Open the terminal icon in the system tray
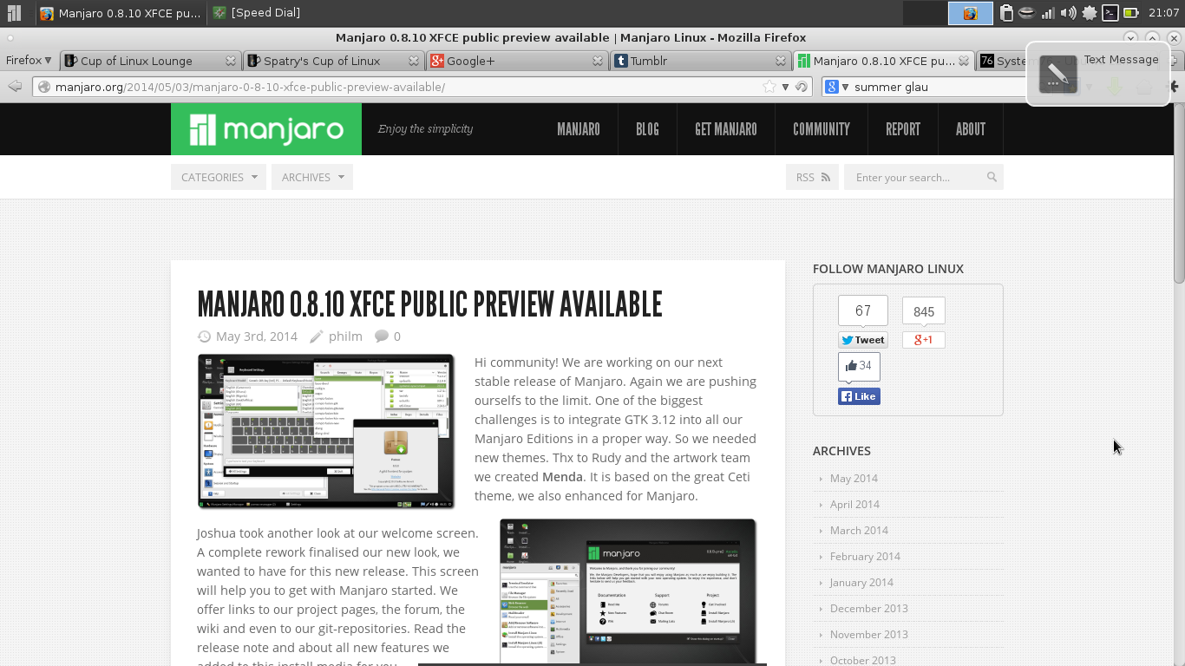This screenshot has width=1185, height=666. coord(1110,13)
